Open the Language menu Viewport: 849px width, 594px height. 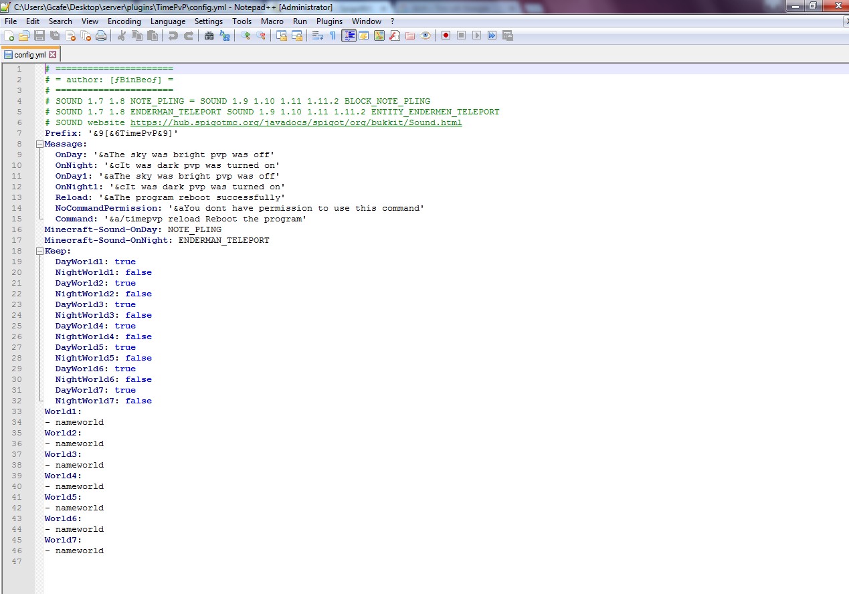(x=168, y=21)
